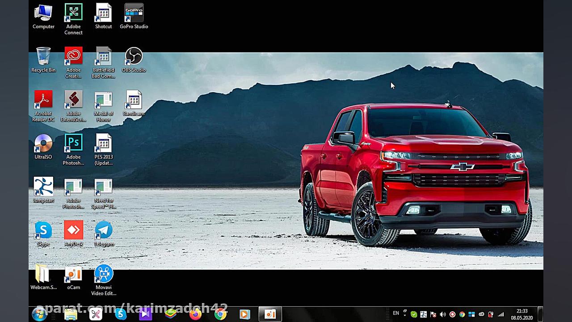
Task: Click the active oCam taskbar button
Action: (270, 314)
